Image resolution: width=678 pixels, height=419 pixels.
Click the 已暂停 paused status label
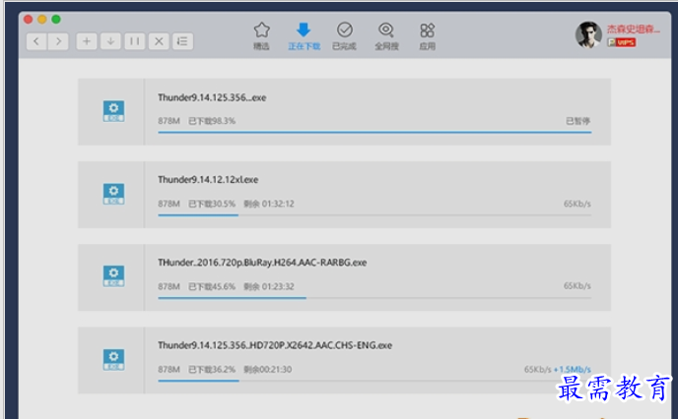pyautogui.click(x=578, y=121)
